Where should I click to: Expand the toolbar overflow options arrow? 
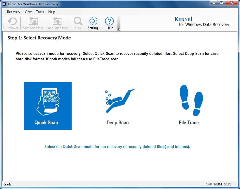pyautogui.click(x=119, y=29)
